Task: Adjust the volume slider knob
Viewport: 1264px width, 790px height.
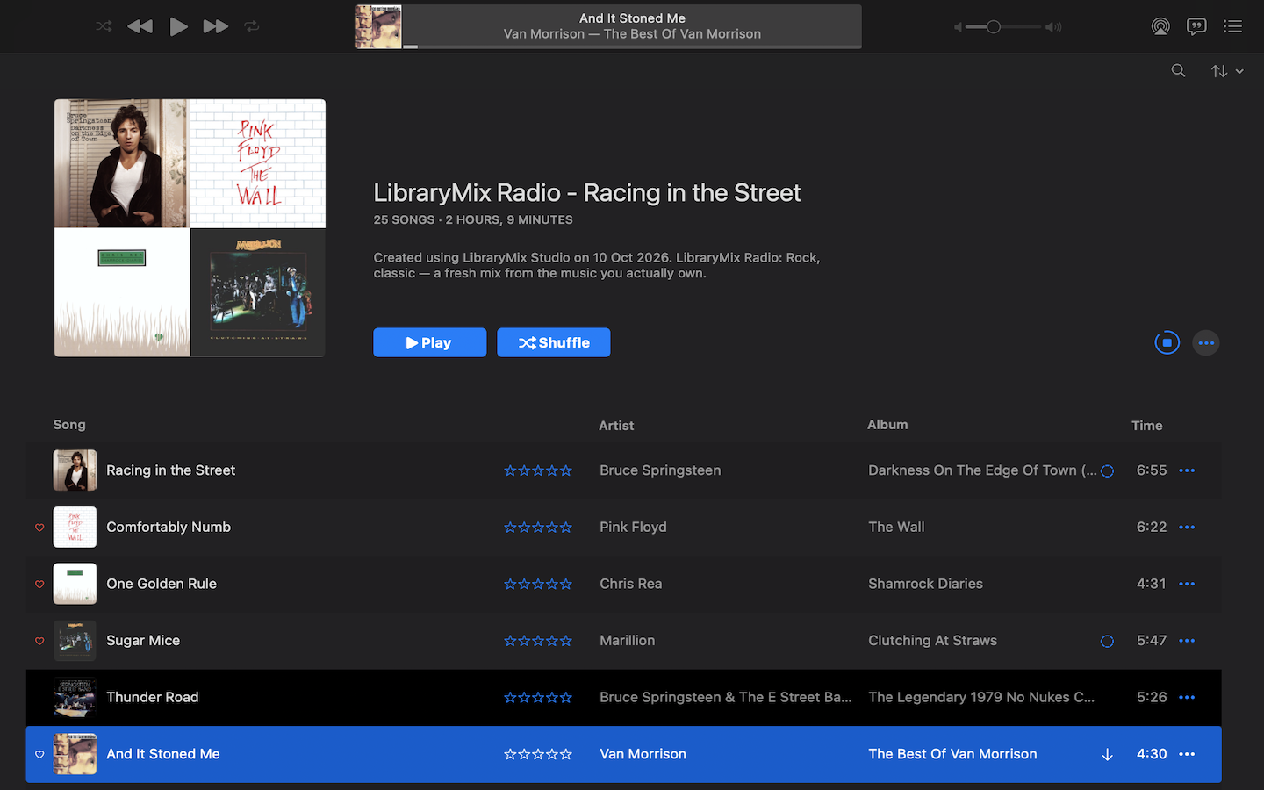Action: (x=993, y=27)
